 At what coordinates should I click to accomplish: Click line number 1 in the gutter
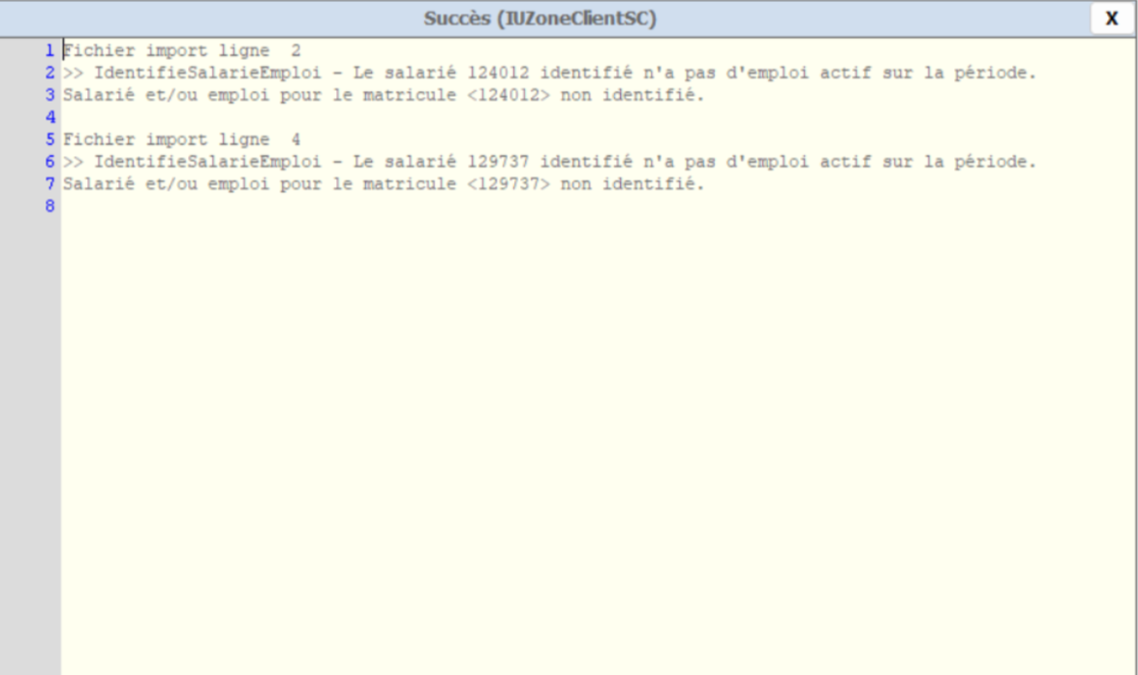(49, 50)
